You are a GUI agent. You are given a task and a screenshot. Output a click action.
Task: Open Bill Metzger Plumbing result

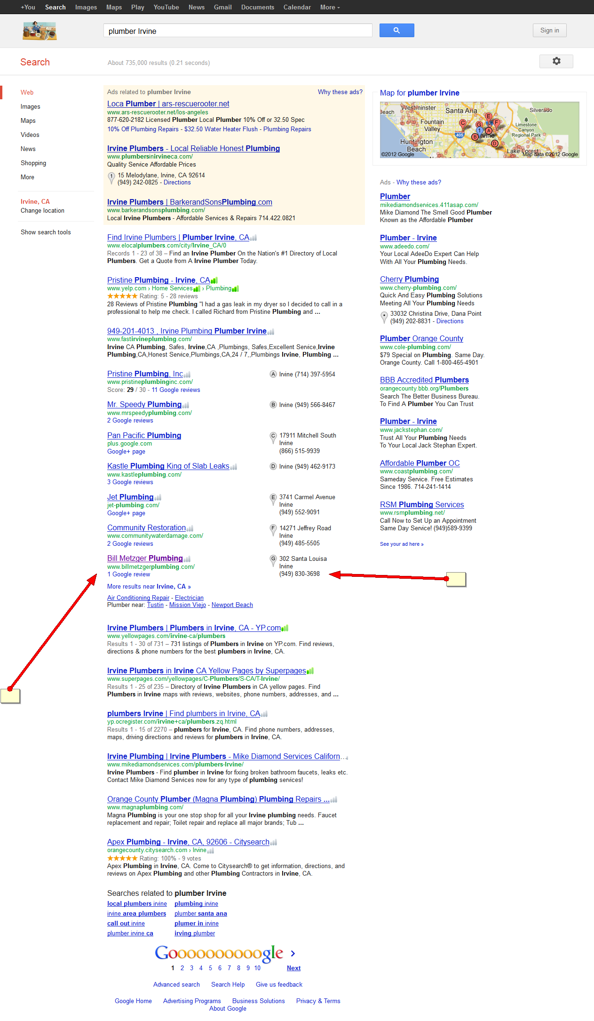pos(145,558)
